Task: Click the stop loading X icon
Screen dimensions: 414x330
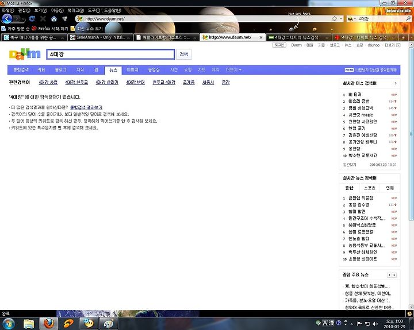Action: click(43, 19)
